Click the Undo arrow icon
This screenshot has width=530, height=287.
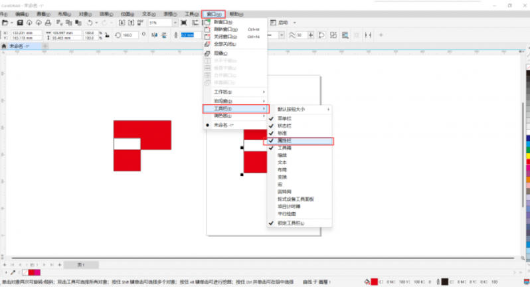coord(90,23)
